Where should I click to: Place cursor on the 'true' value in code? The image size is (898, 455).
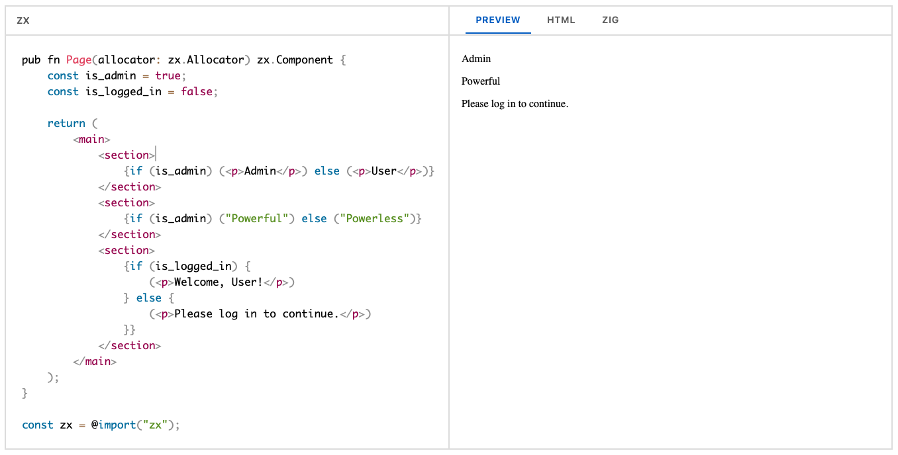(168, 76)
